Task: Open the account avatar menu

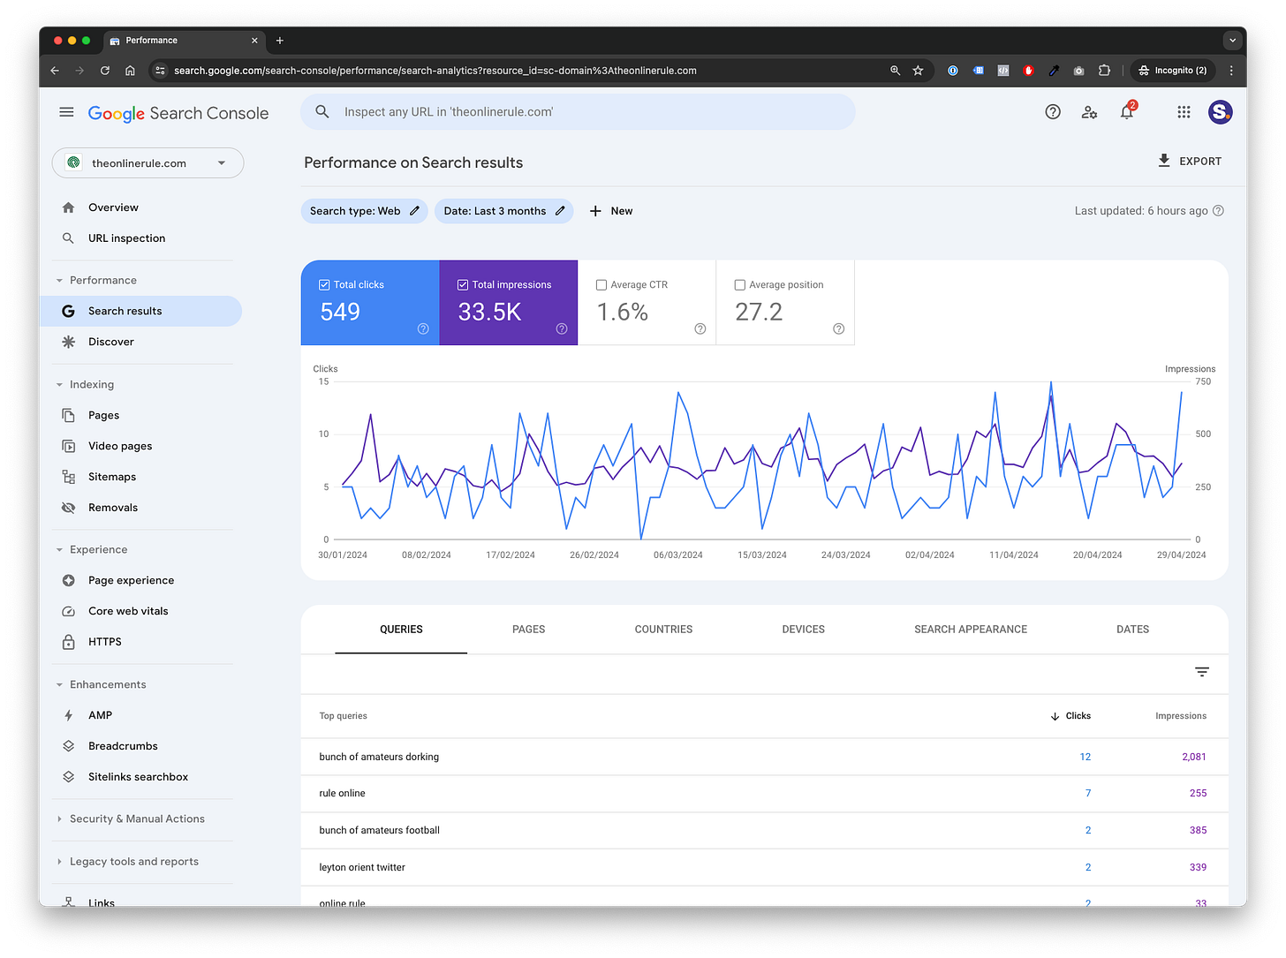Action: coord(1221,112)
